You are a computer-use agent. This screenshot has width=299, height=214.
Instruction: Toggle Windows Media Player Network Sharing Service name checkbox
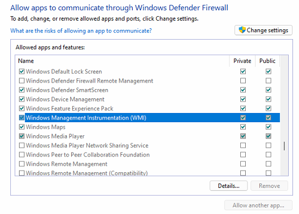[x=22, y=146]
